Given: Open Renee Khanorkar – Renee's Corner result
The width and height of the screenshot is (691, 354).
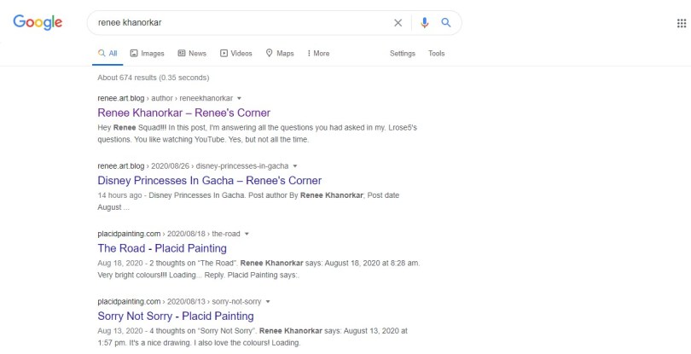Looking at the screenshot, I should [x=183, y=113].
